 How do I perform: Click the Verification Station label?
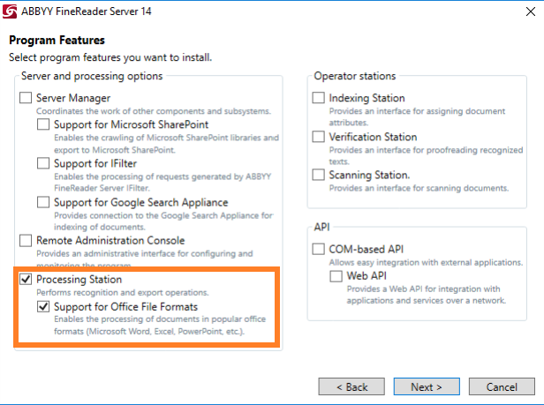click(373, 137)
